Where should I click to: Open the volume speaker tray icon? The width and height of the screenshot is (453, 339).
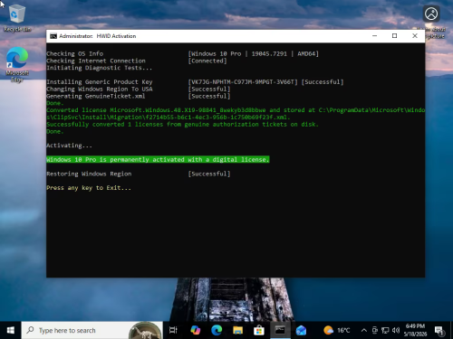click(396, 330)
